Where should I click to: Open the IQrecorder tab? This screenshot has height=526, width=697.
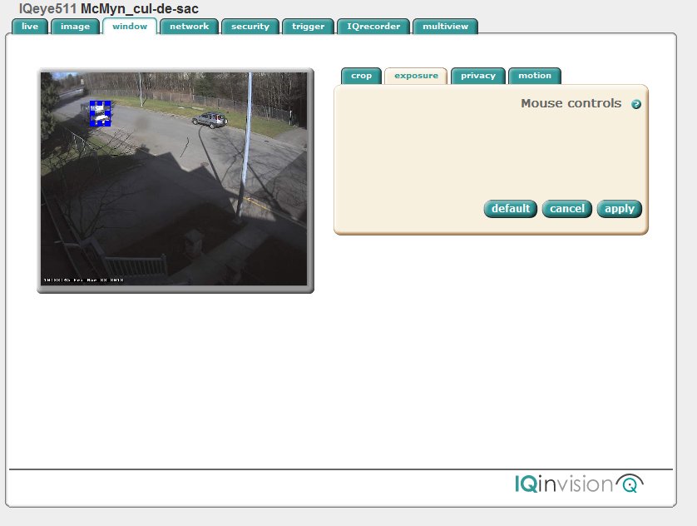tap(373, 27)
